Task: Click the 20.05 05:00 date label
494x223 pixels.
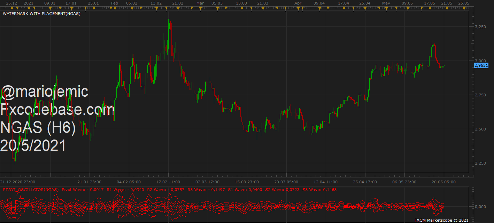Action: [444, 182]
